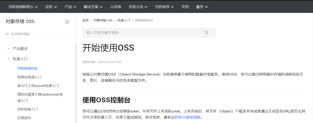
Task: Click 开始使用OSS at the breadcrumb end
Action: (x=144, y=20)
